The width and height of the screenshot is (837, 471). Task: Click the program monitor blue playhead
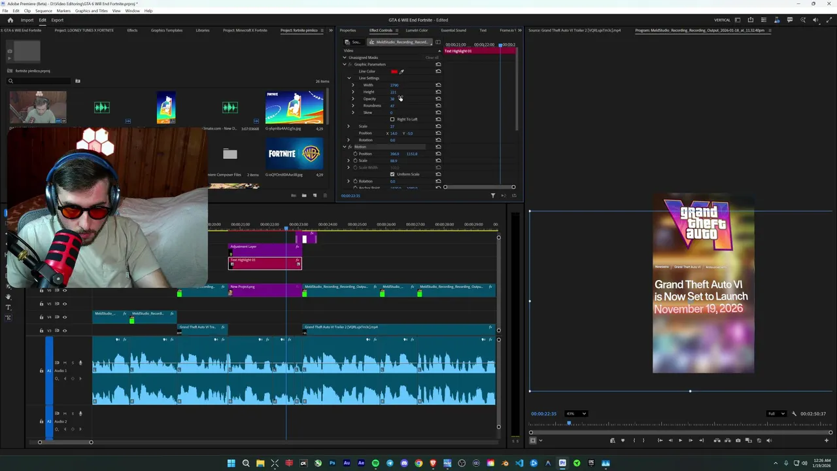click(x=569, y=424)
